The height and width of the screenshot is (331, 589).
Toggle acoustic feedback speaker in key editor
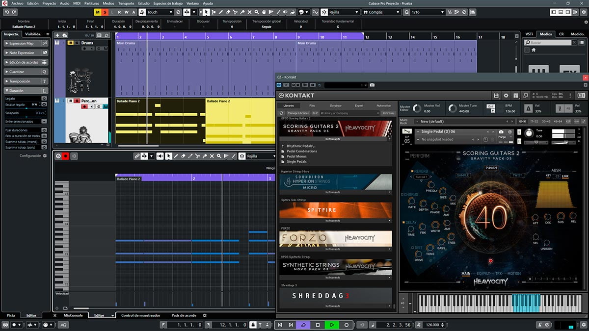[x=160, y=156]
